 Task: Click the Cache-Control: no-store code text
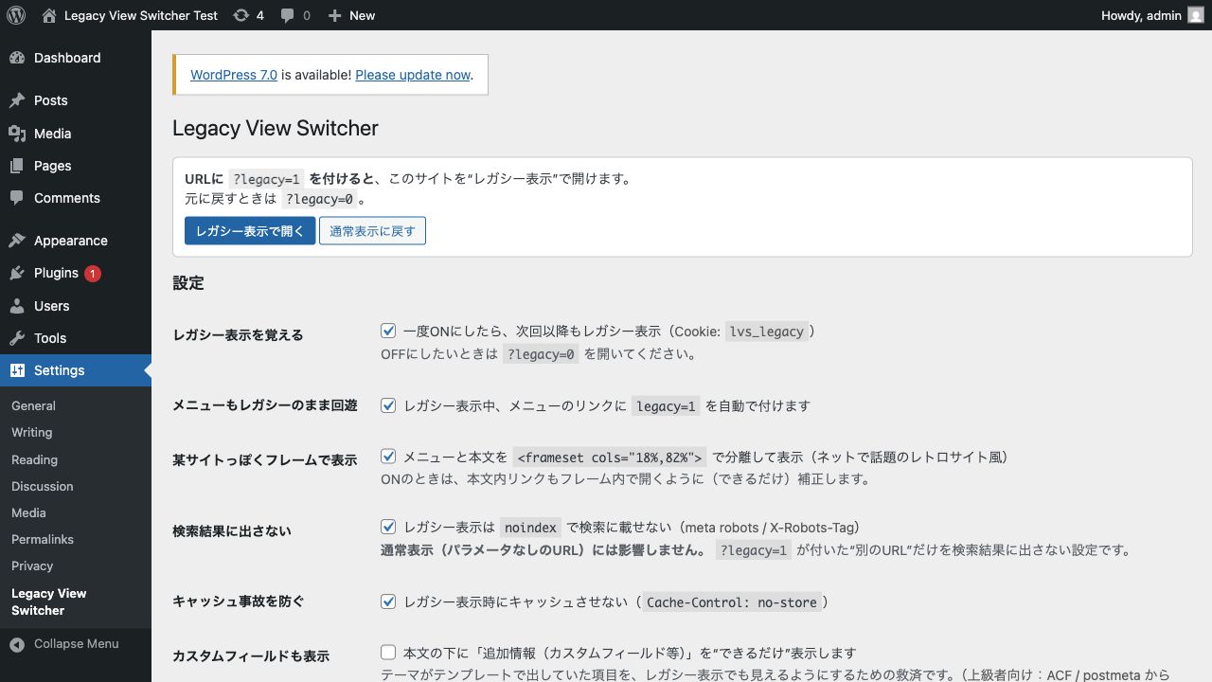coord(732,602)
